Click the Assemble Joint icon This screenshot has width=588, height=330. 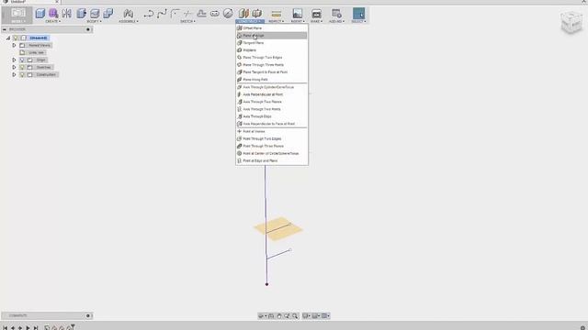click(x=129, y=14)
